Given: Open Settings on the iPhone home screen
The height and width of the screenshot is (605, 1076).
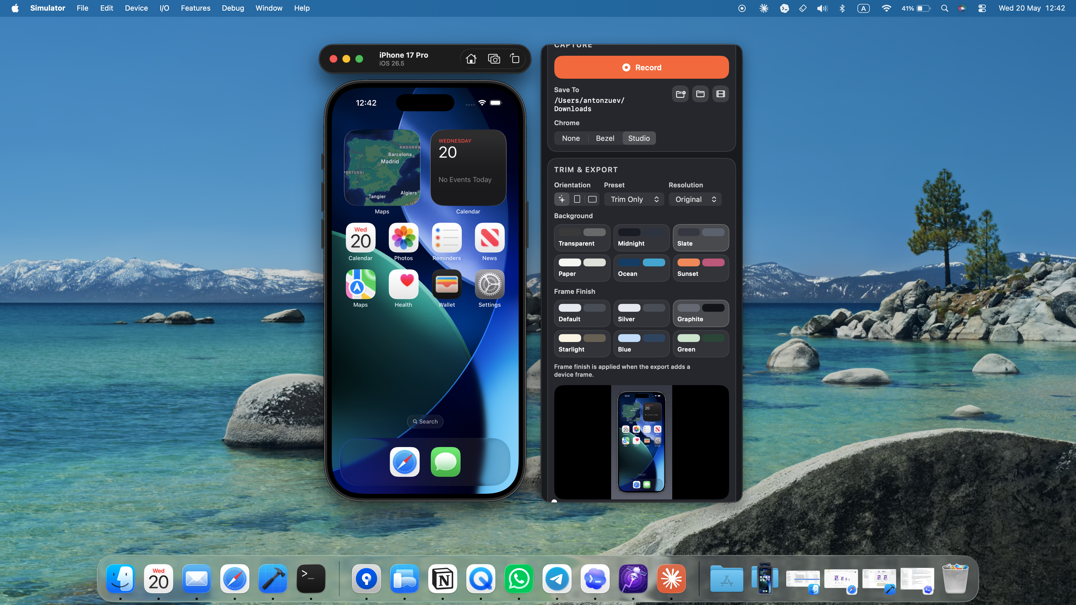Looking at the screenshot, I should (x=490, y=284).
